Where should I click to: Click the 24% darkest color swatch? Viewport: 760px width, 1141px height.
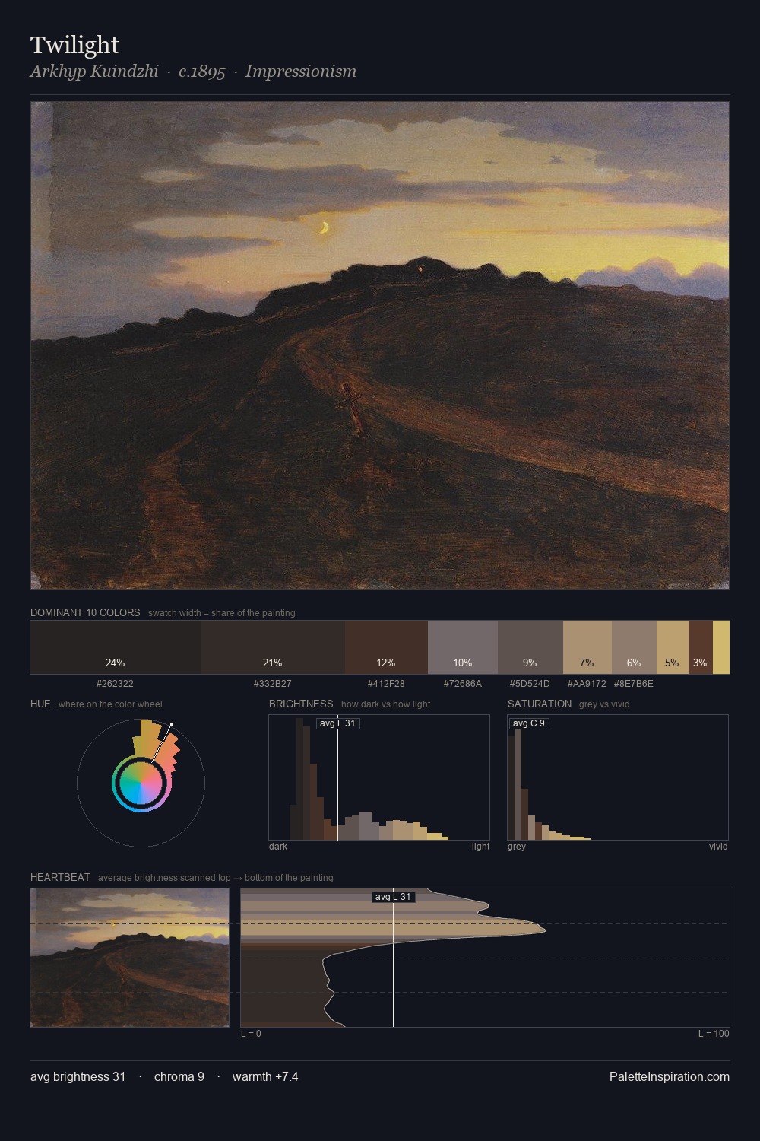pos(116,647)
